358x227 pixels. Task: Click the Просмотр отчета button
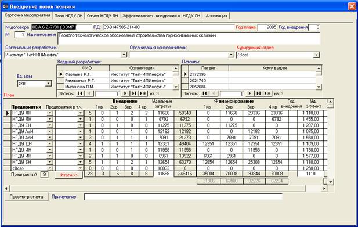pos(26,197)
